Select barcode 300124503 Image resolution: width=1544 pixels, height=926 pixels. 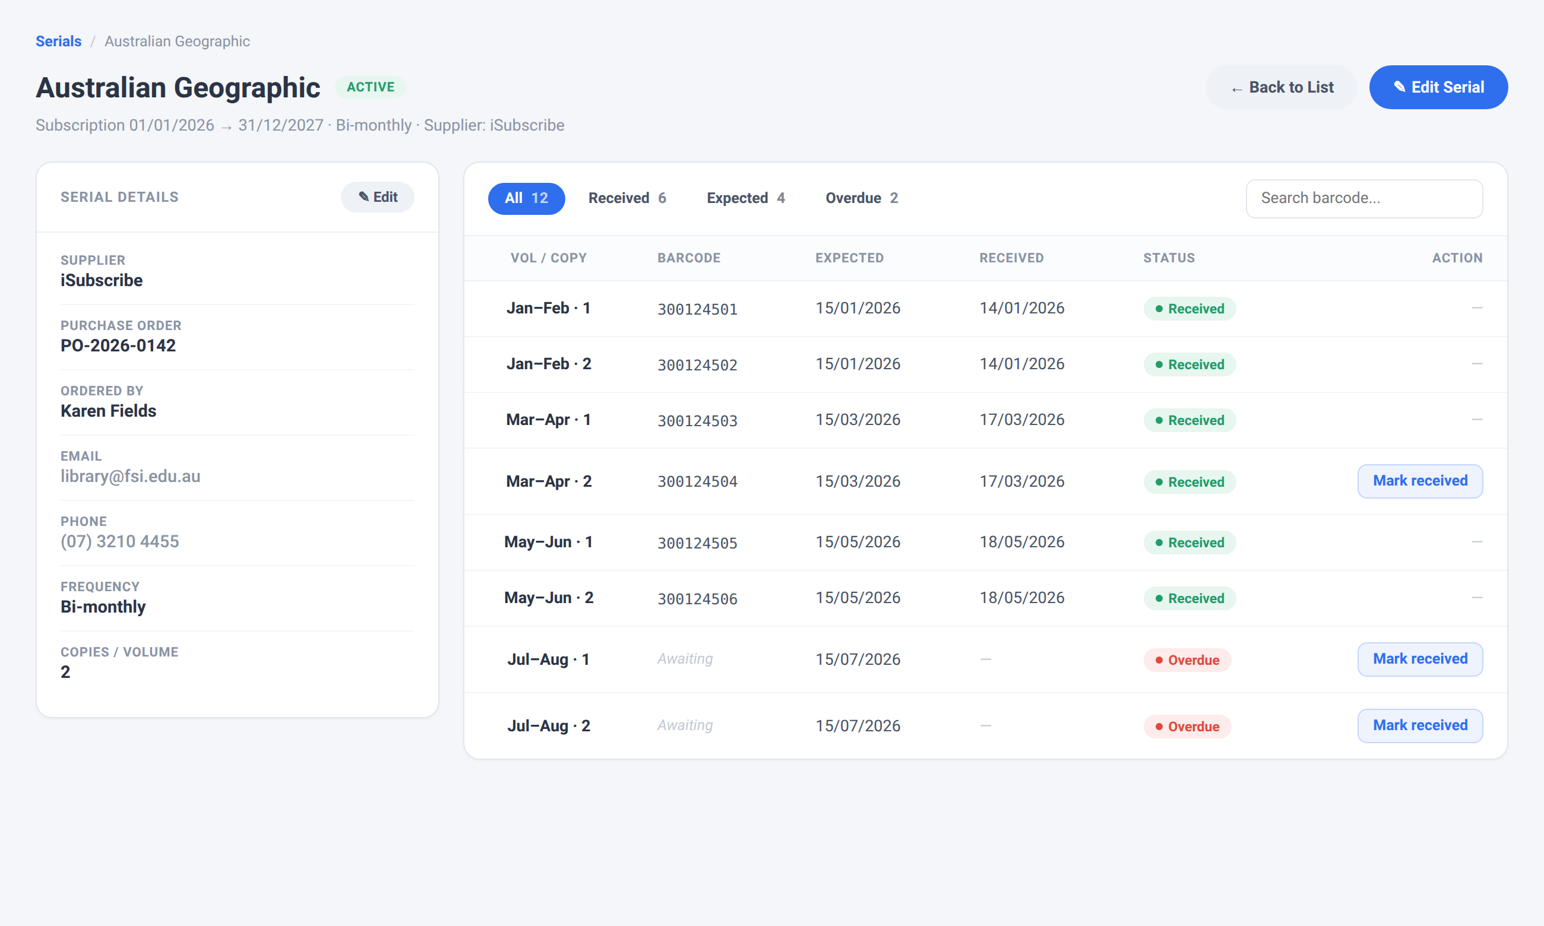click(x=697, y=421)
